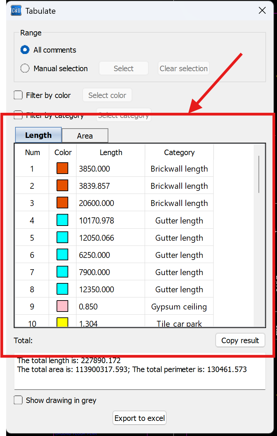
Task: Select the All comments radio option
Action: point(25,50)
